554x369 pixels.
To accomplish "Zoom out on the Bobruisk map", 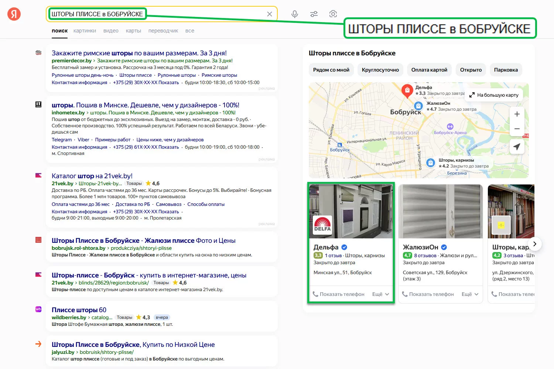I will [517, 129].
